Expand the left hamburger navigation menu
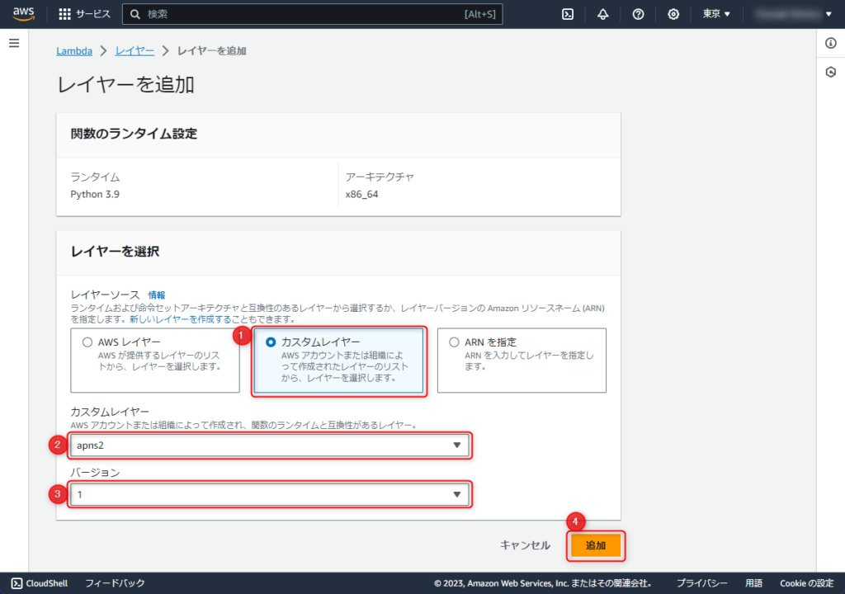 (x=14, y=43)
